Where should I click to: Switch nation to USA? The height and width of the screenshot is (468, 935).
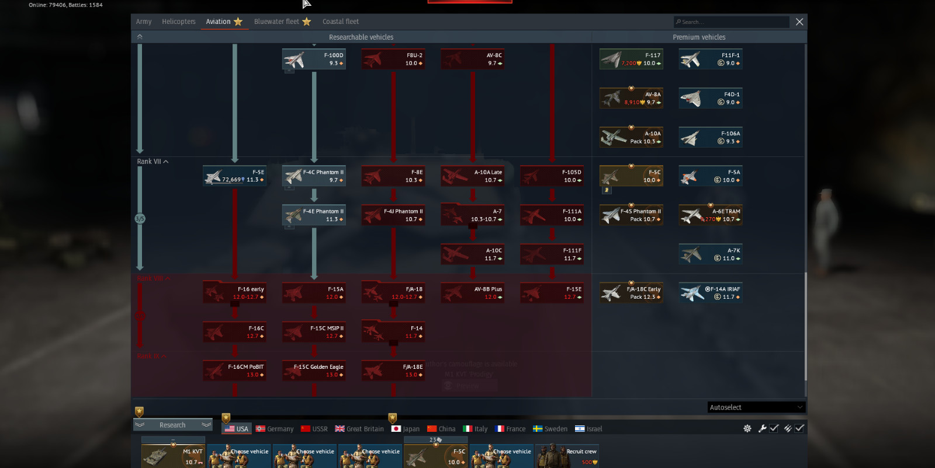pyautogui.click(x=236, y=429)
